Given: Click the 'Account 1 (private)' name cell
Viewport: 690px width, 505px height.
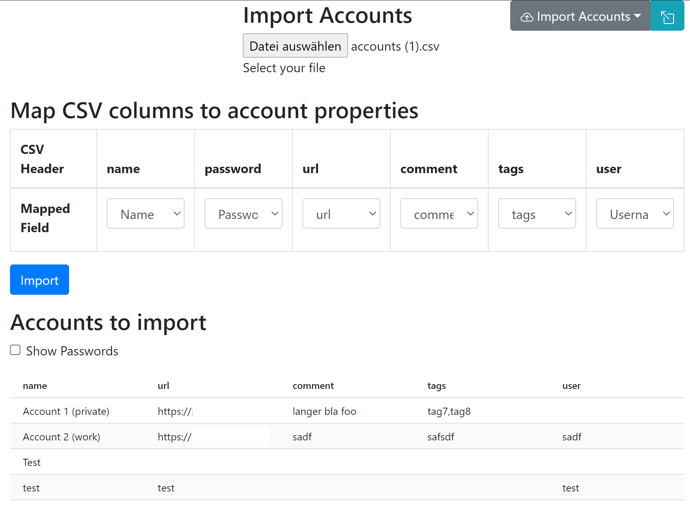Looking at the screenshot, I should tap(78, 411).
